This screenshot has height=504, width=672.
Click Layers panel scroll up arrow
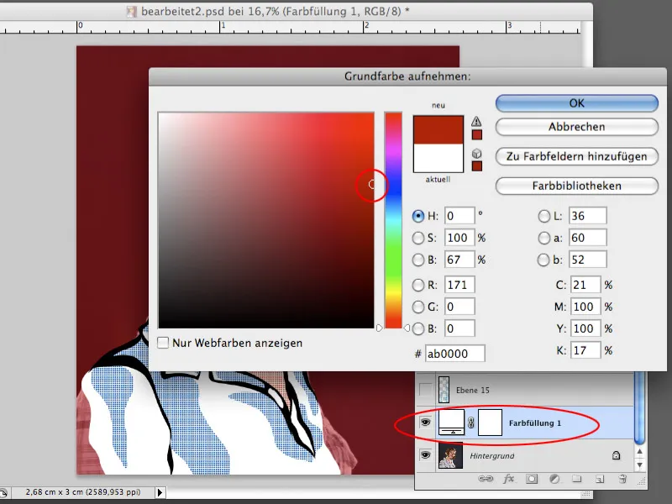[x=639, y=451]
